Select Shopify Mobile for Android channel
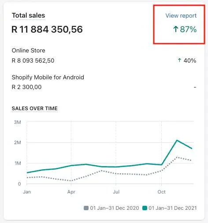The image size is (208, 223). tap(48, 78)
